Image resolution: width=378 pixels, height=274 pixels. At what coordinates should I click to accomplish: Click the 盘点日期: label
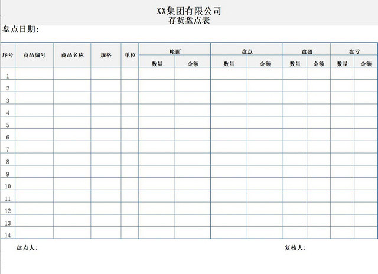click(x=20, y=30)
